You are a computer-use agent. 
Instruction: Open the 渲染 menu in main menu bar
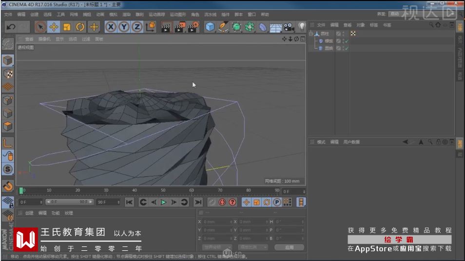[x=126, y=15]
